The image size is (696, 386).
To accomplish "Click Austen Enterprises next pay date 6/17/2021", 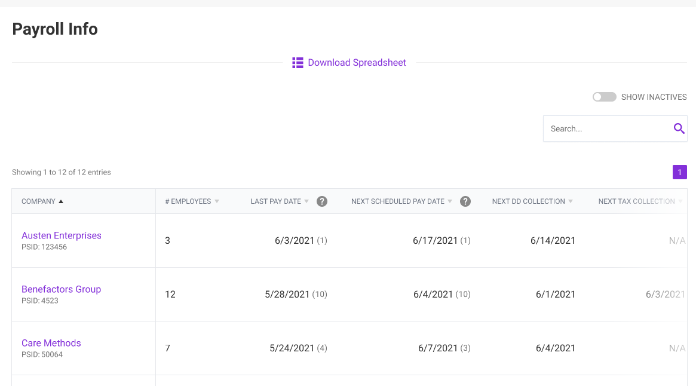I will (x=435, y=241).
